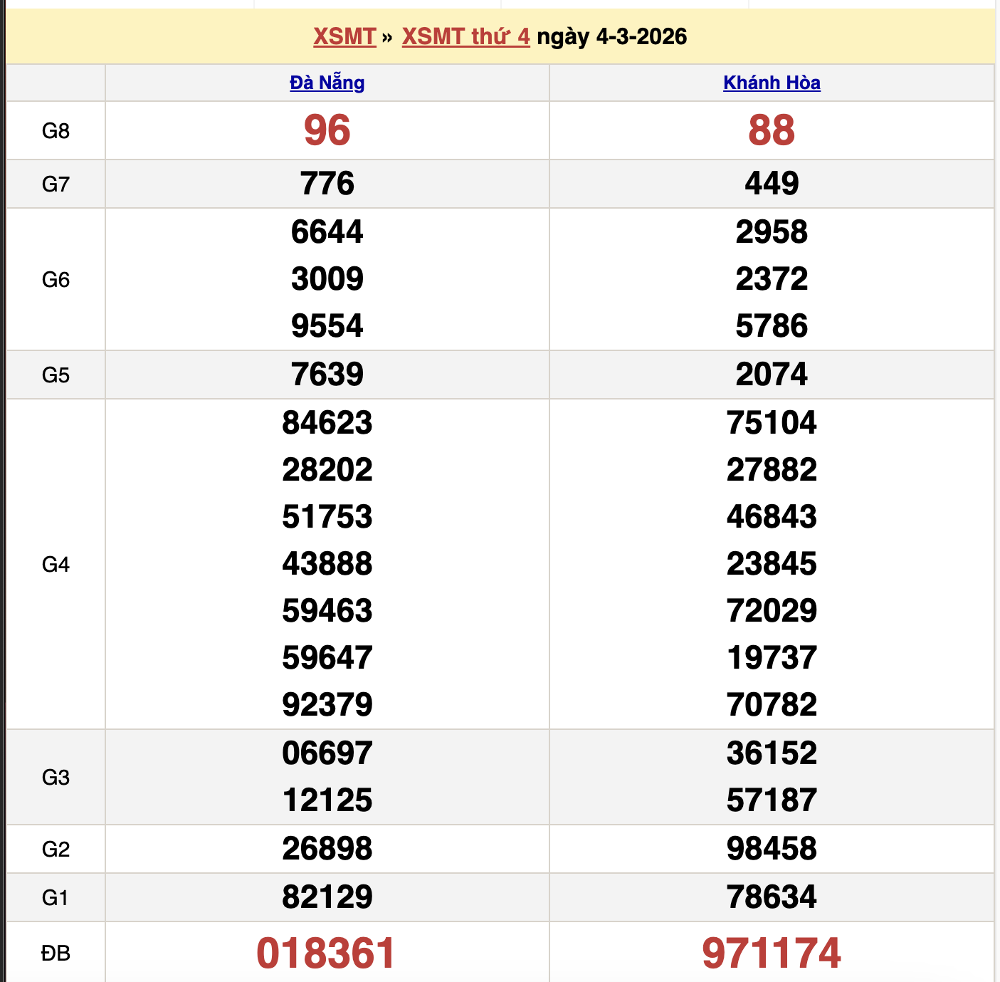Select the G2 number 98458
This screenshot has width=1000, height=982.
coord(772,849)
